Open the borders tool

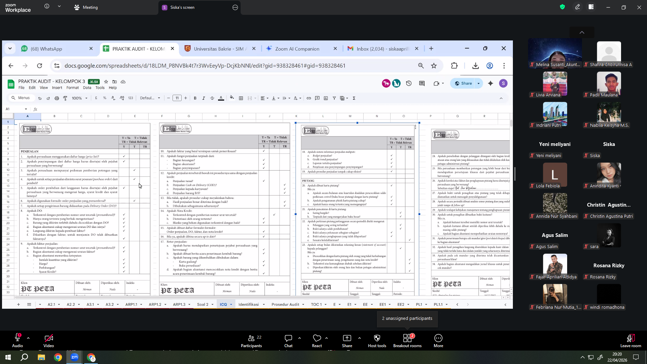pos(241,98)
